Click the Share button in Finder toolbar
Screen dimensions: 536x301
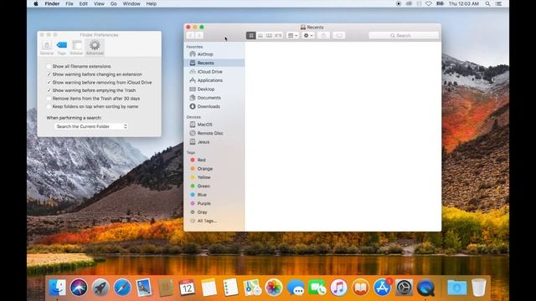point(323,35)
